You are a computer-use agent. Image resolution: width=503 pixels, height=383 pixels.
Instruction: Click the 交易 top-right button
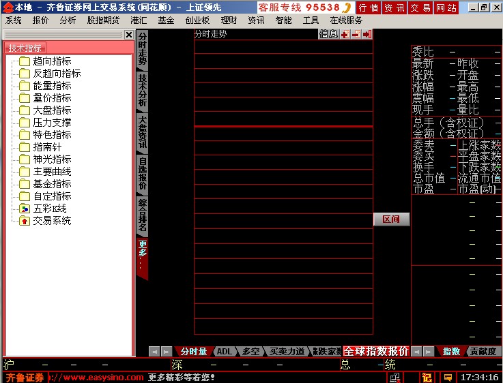point(421,7)
